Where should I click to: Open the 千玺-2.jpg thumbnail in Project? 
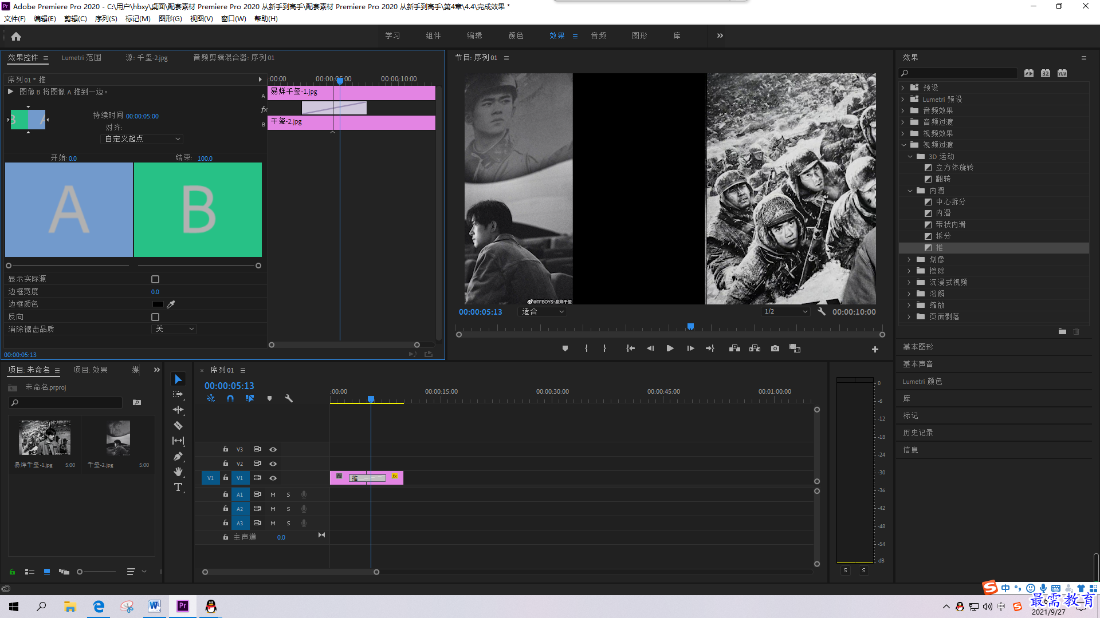118,438
